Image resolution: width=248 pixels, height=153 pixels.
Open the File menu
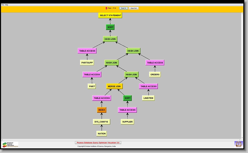point(3,5)
